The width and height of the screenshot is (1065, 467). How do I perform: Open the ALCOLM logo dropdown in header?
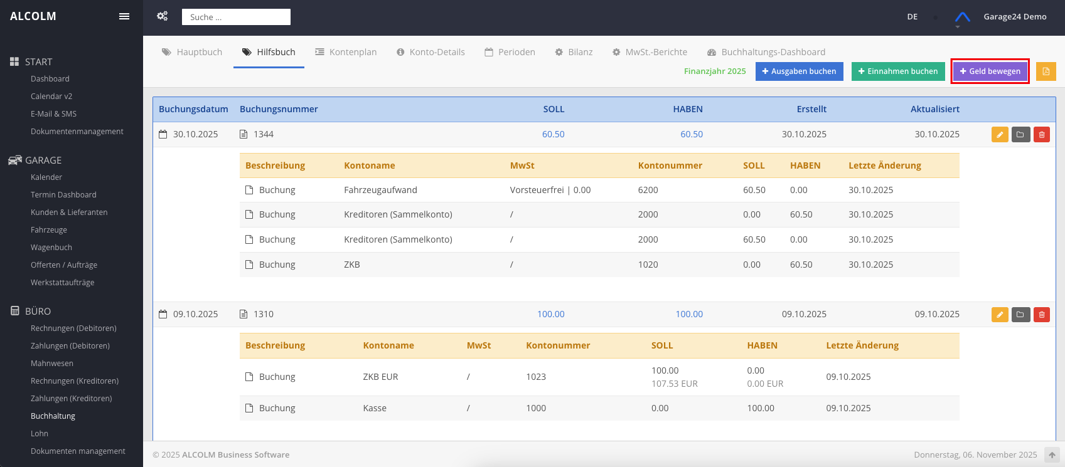[962, 18]
